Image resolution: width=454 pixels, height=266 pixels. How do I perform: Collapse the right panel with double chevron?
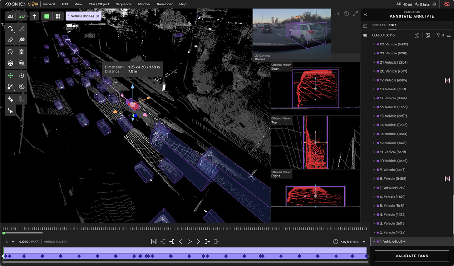pos(365,15)
